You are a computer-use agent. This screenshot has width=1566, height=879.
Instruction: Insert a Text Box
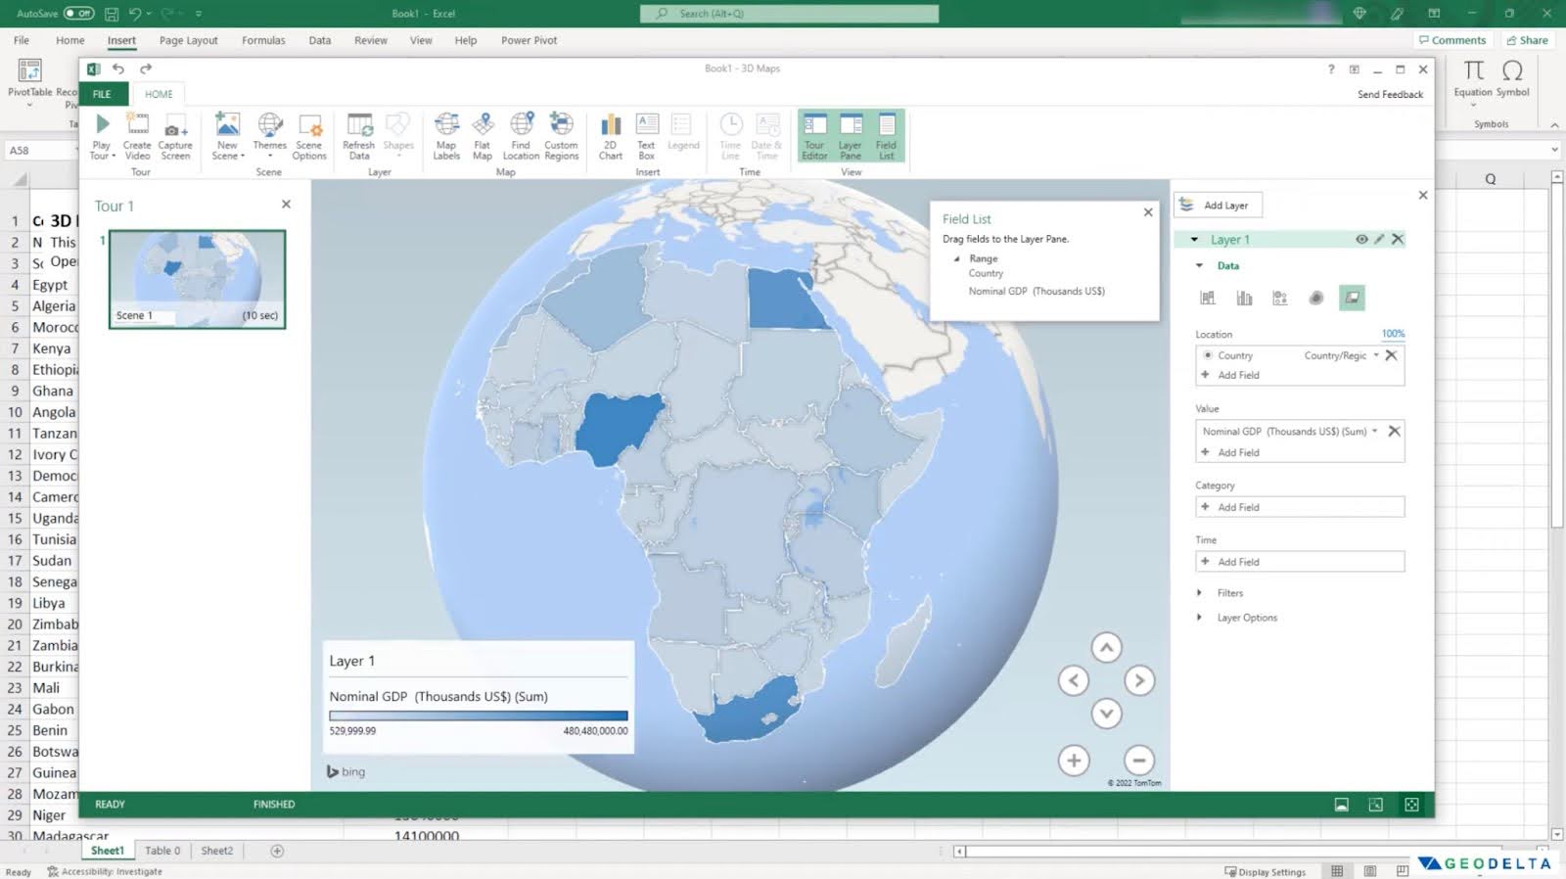click(x=646, y=135)
